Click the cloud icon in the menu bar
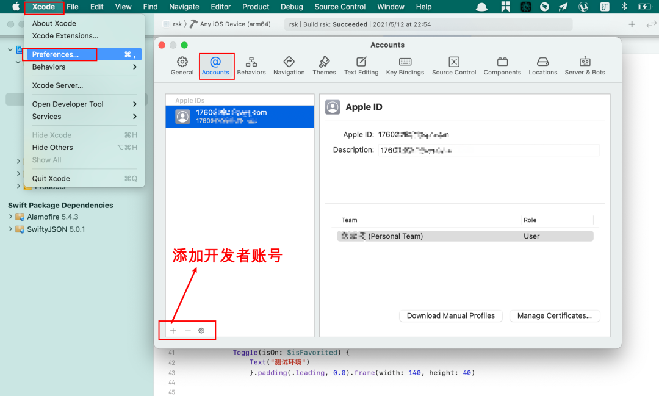Image resolution: width=659 pixels, height=396 pixels. (481, 7)
